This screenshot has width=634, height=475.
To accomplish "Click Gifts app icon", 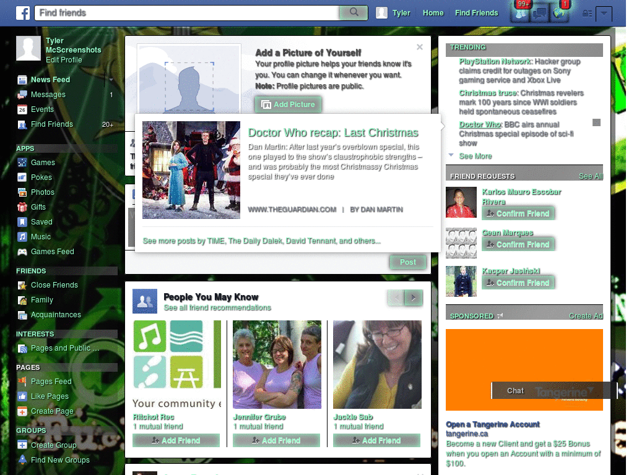I will [x=22, y=207].
